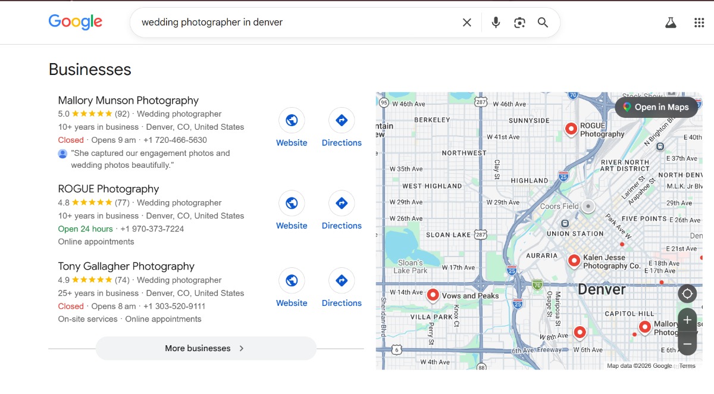The height and width of the screenshot is (394, 714).
Task: Open ROGUE Photography listing title
Action: click(108, 189)
